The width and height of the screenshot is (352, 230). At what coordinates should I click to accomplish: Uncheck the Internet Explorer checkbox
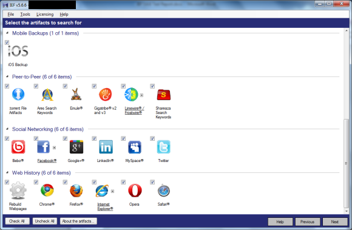(x=94, y=182)
